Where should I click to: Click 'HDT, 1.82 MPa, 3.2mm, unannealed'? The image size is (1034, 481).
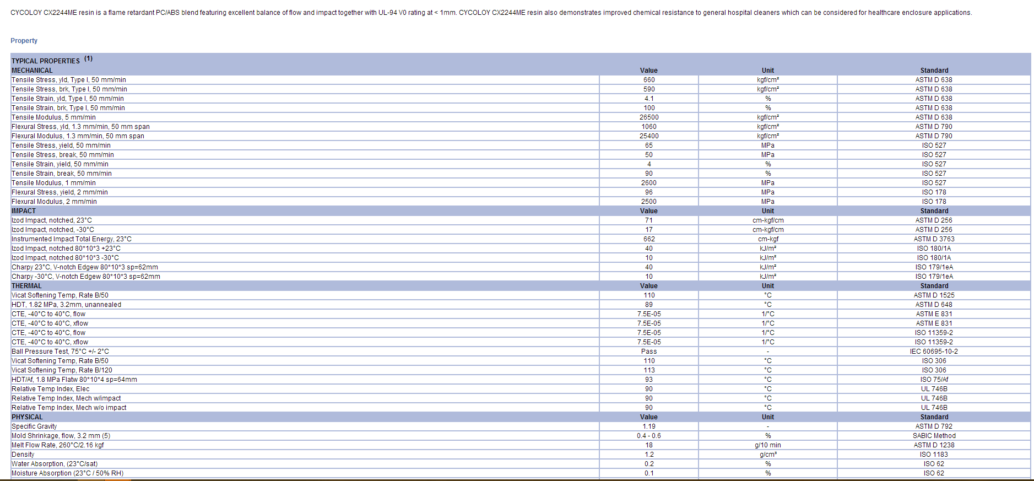pyautogui.click(x=66, y=305)
